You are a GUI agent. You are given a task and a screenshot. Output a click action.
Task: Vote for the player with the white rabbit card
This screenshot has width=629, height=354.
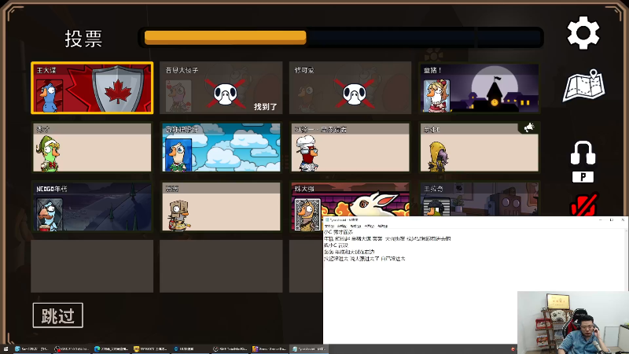click(x=350, y=200)
